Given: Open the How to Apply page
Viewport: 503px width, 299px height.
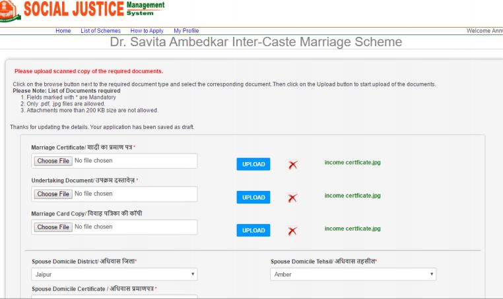Looking at the screenshot, I should [147, 31].
